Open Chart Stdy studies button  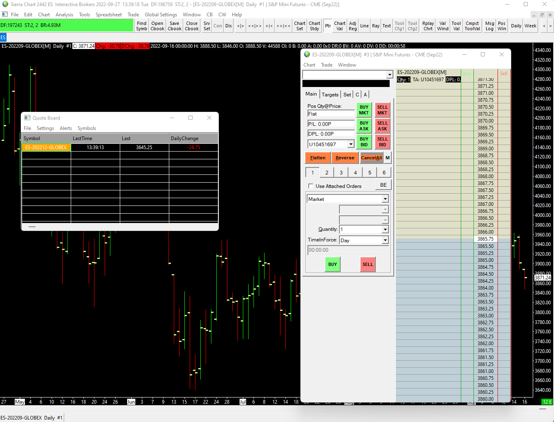[314, 26]
